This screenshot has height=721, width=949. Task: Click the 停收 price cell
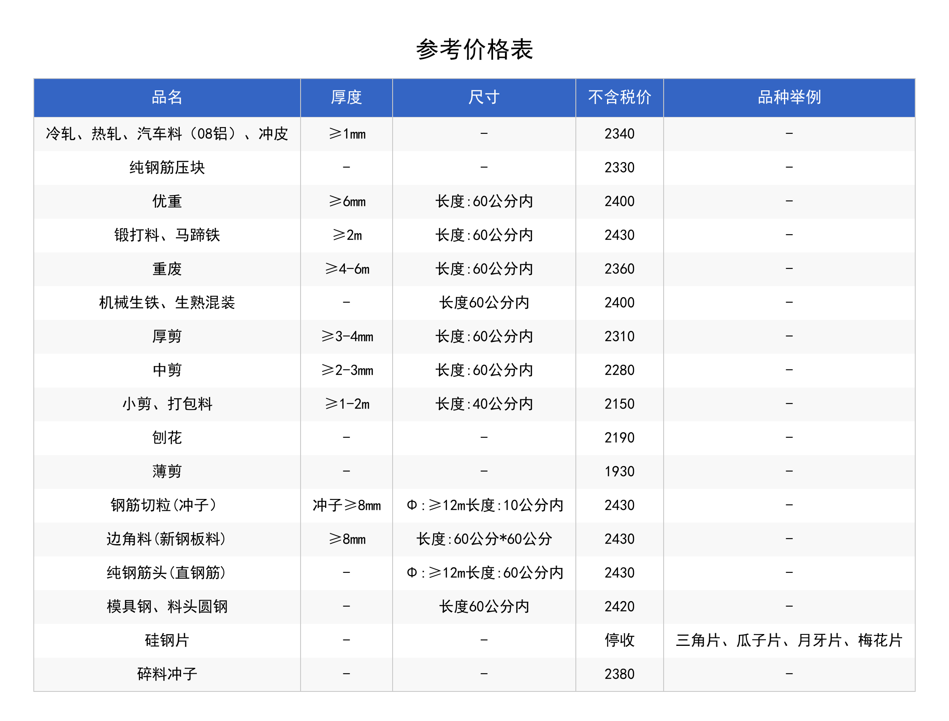[619, 640]
